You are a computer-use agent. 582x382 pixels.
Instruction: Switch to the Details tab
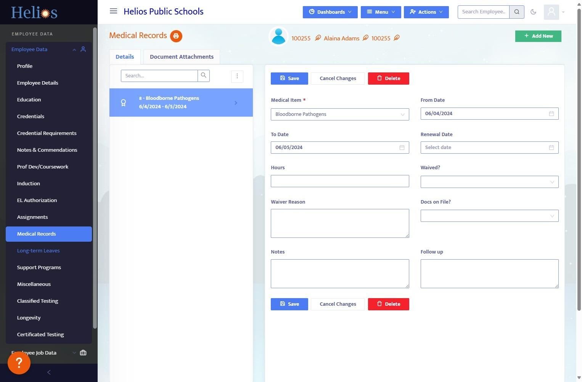tap(125, 57)
